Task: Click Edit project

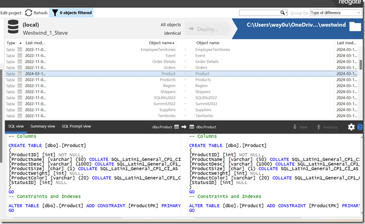Action: (11, 13)
